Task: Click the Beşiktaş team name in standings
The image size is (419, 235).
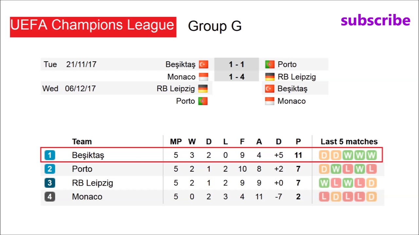Action: 88,155
